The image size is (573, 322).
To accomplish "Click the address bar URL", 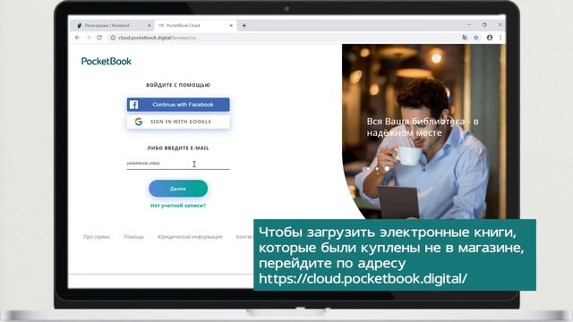I will coord(158,38).
